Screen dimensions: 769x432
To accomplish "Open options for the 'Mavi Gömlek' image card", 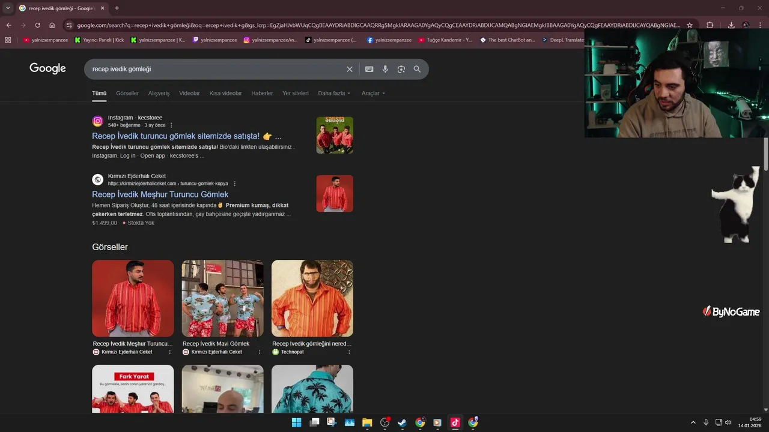I will (x=260, y=352).
